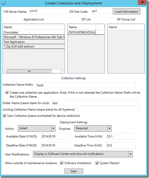Click the Start button
The width and height of the screenshot is (149, 178).
(74, 171)
